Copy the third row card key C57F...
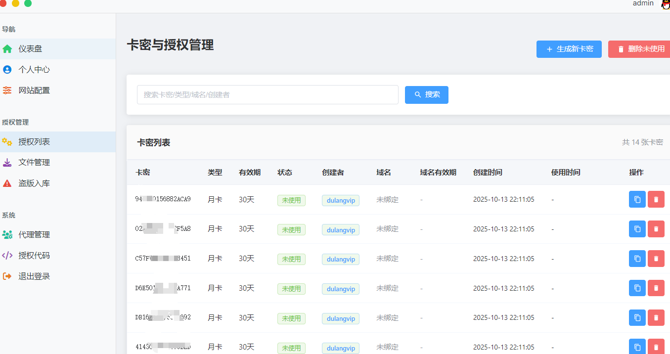 (x=637, y=259)
